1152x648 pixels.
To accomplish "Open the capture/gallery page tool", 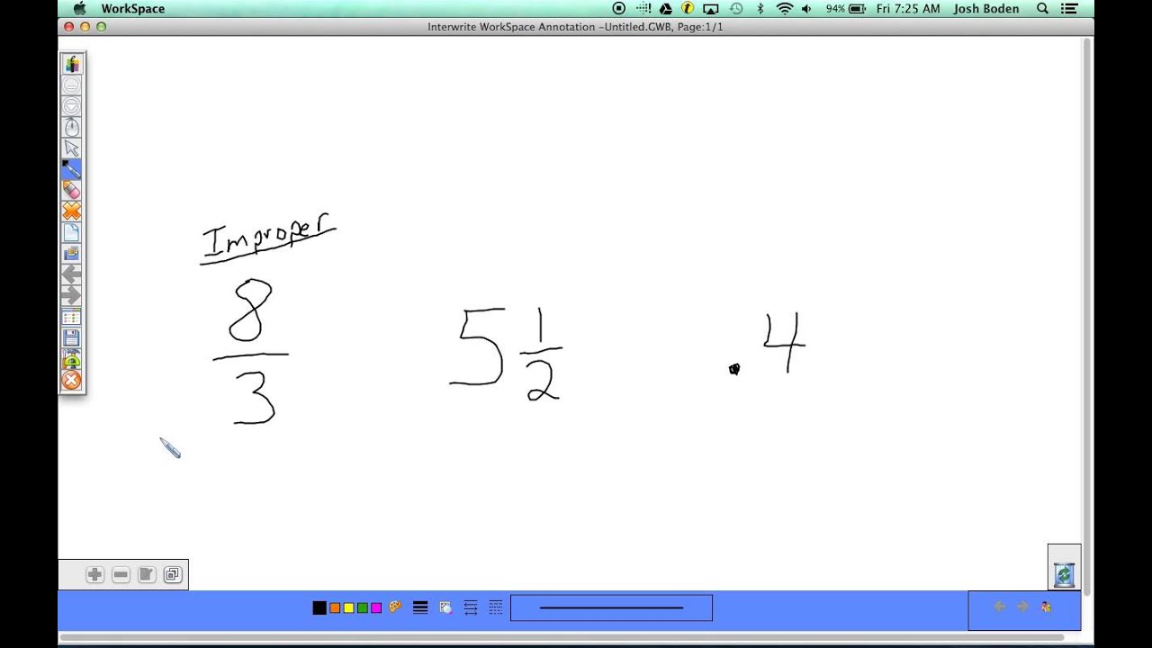I will [72, 254].
